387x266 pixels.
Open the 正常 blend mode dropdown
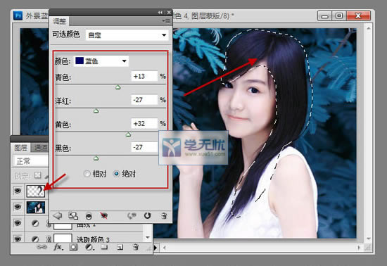point(31,161)
